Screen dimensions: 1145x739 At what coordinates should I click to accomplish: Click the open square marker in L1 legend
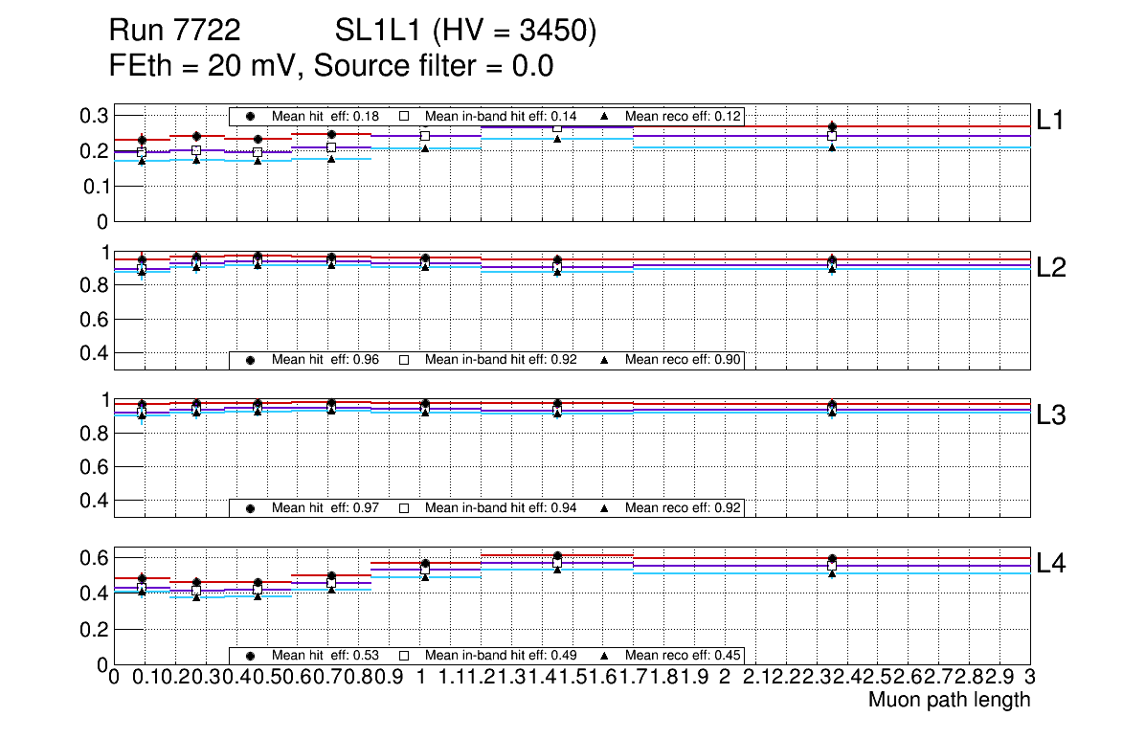click(404, 116)
